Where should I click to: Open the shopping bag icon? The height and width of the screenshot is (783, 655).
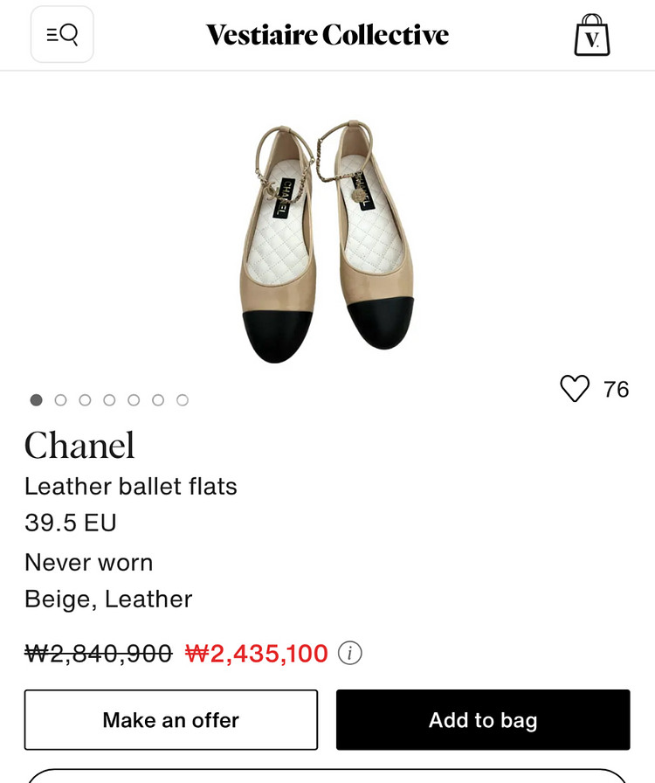592,35
